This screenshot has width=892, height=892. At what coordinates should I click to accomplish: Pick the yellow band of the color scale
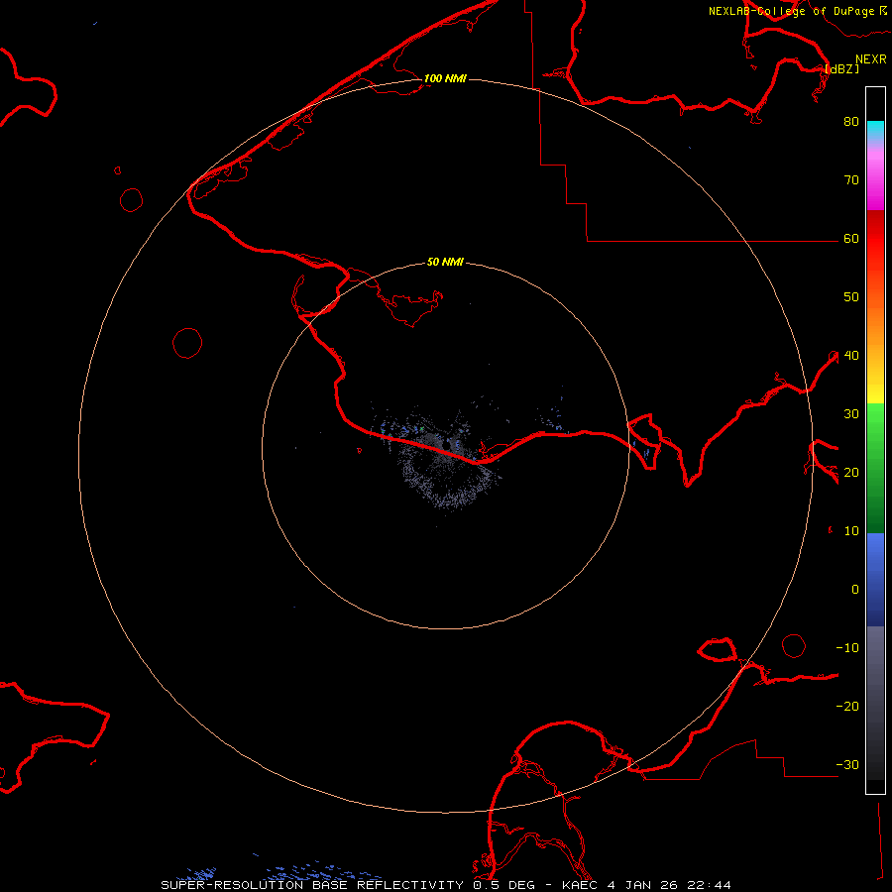click(875, 393)
